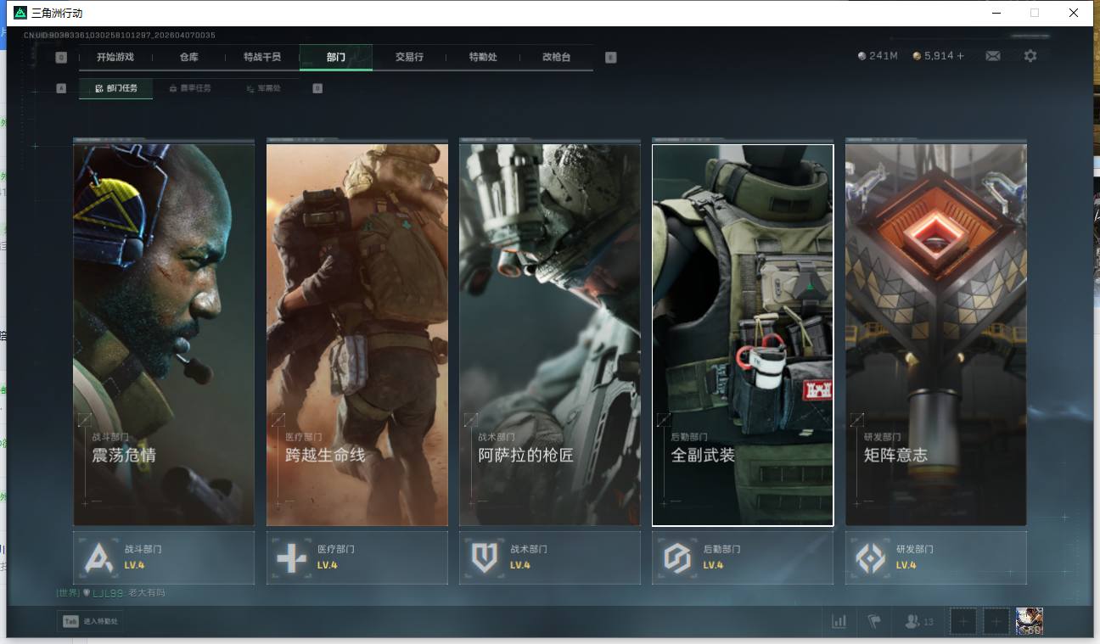This screenshot has width=1100, height=644.
Task: Open the mail envelope icon
Action: click(992, 56)
